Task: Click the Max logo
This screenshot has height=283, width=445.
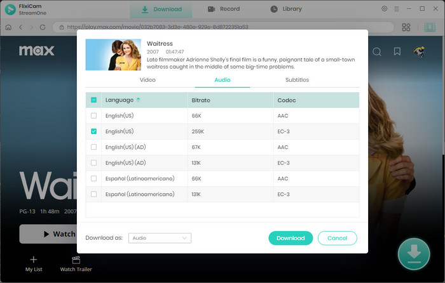Action: [37, 50]
